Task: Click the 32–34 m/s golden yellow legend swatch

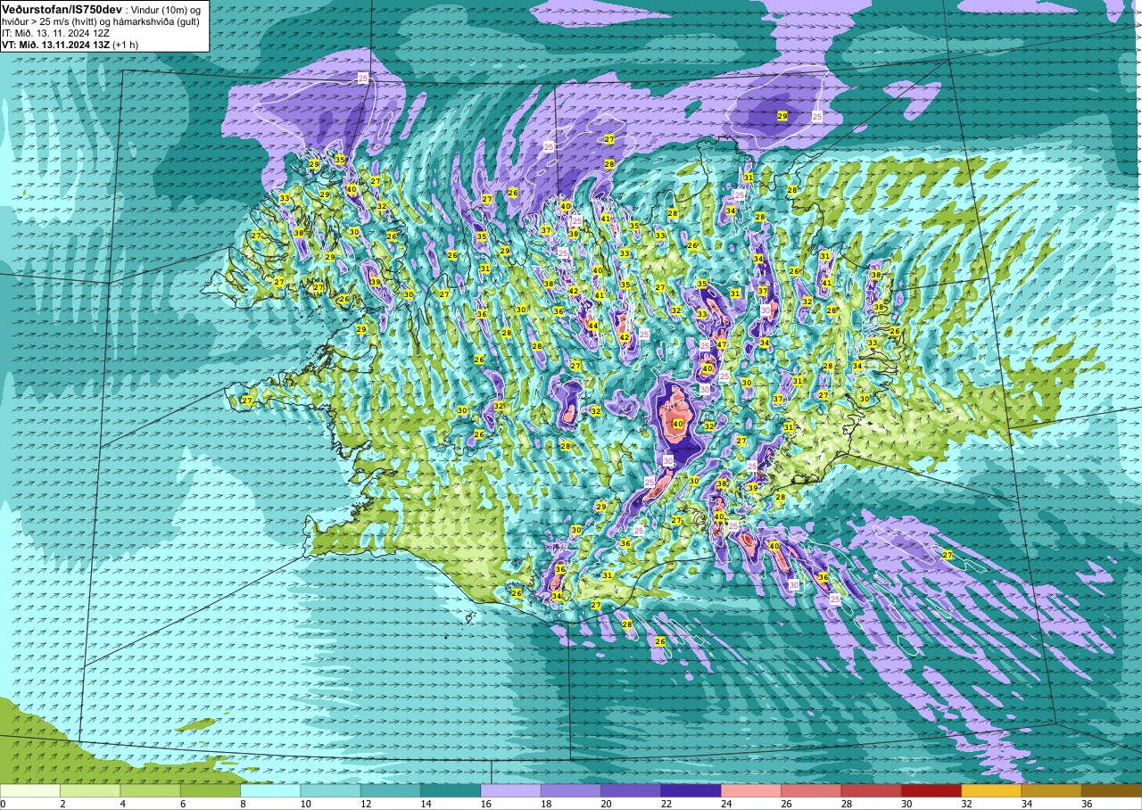Action: pos(991,790)
